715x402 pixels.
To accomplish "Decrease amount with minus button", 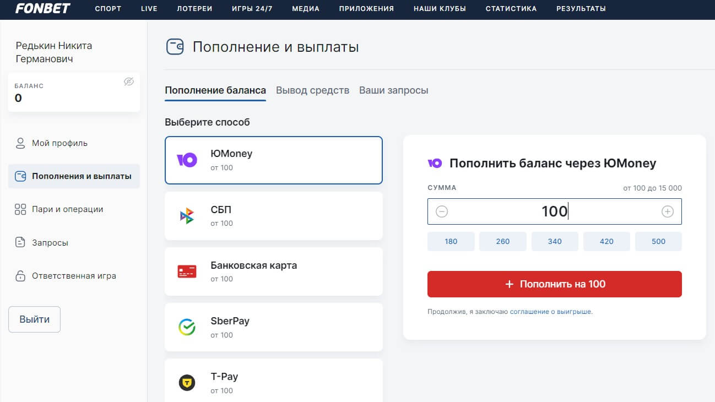I will pos(442,211).
